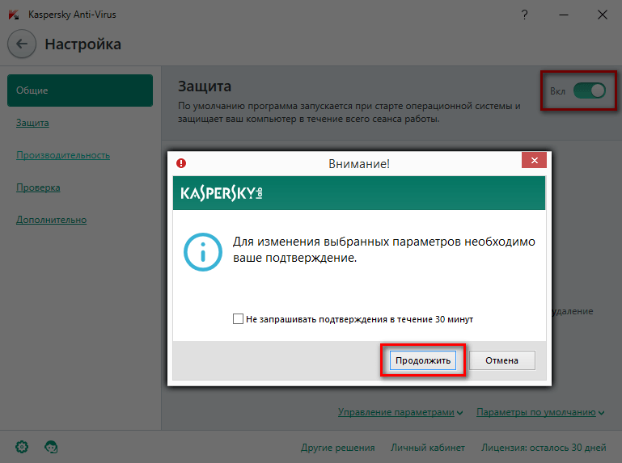Open the Защита settings section
The image size is (622, 463).
point(32,123)
